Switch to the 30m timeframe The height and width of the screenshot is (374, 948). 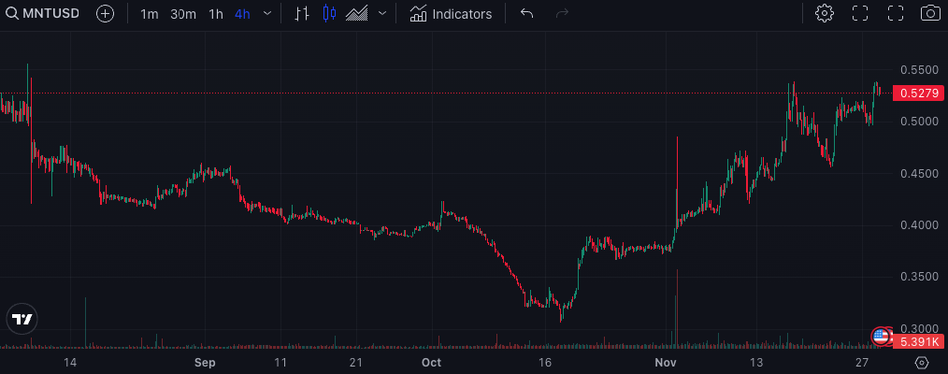[182, 14]
